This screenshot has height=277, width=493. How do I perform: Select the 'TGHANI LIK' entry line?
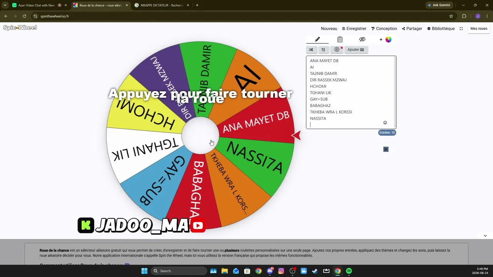coord(320,93)
